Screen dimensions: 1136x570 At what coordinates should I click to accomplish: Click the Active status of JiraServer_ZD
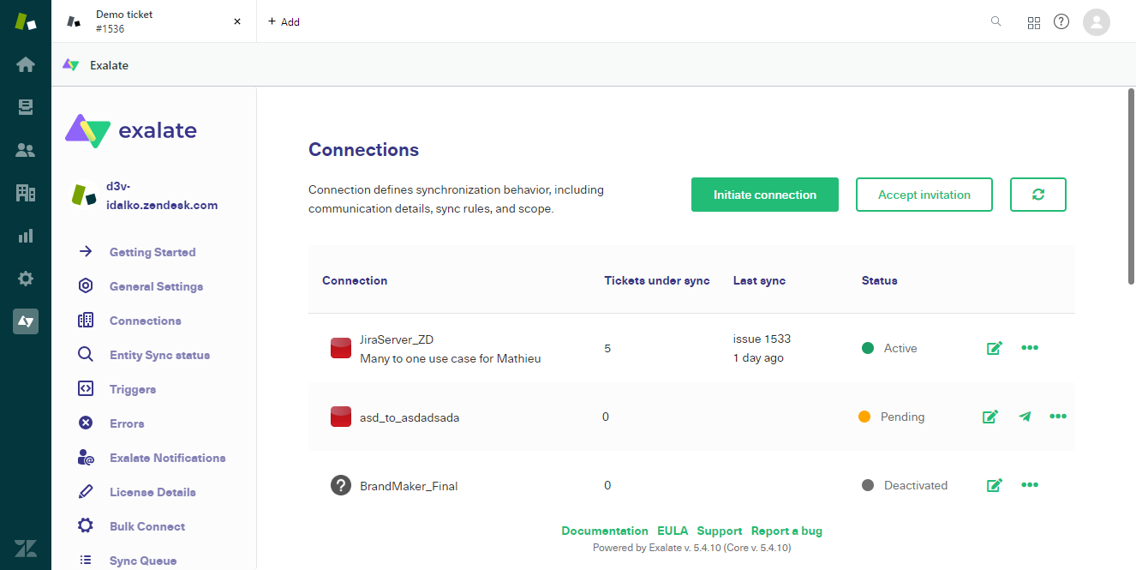click(x=889, y=348)
